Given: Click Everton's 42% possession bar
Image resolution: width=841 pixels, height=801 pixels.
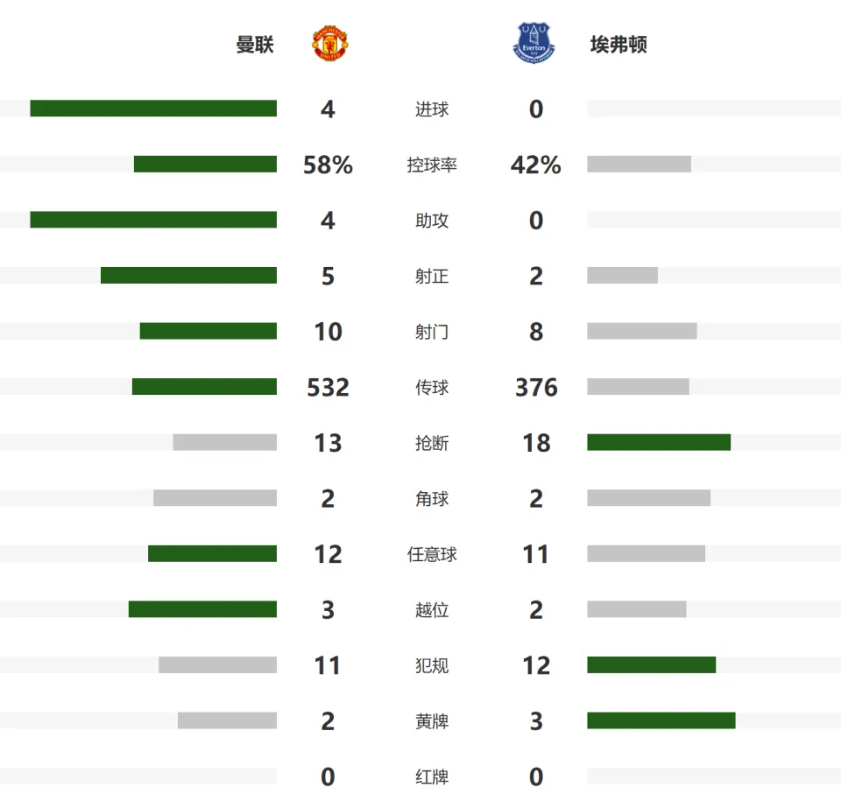Looking at the screenshot, I should pos(639,164).
